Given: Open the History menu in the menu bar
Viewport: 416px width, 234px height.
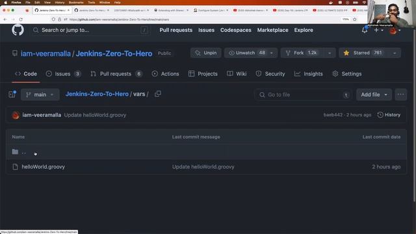Looking at the screenshot, I should click(x=59, y=3).
